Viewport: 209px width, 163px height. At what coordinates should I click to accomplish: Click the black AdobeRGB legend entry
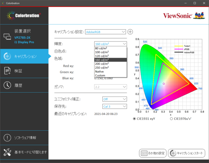click(185, 52)
